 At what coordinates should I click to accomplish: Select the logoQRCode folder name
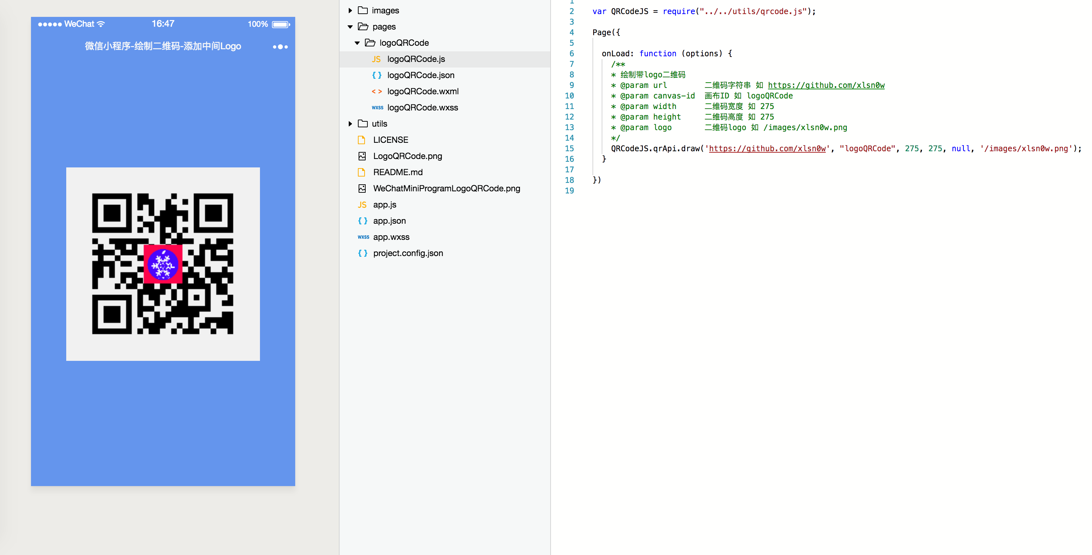(x=404, y=43)
